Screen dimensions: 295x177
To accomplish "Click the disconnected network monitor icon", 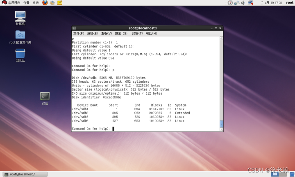I will coord(250,2).
